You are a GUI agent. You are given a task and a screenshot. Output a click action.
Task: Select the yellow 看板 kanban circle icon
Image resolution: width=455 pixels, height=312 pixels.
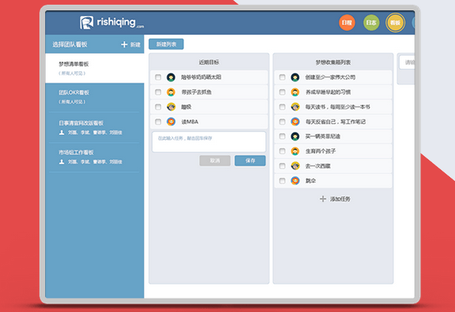(395, 23)
